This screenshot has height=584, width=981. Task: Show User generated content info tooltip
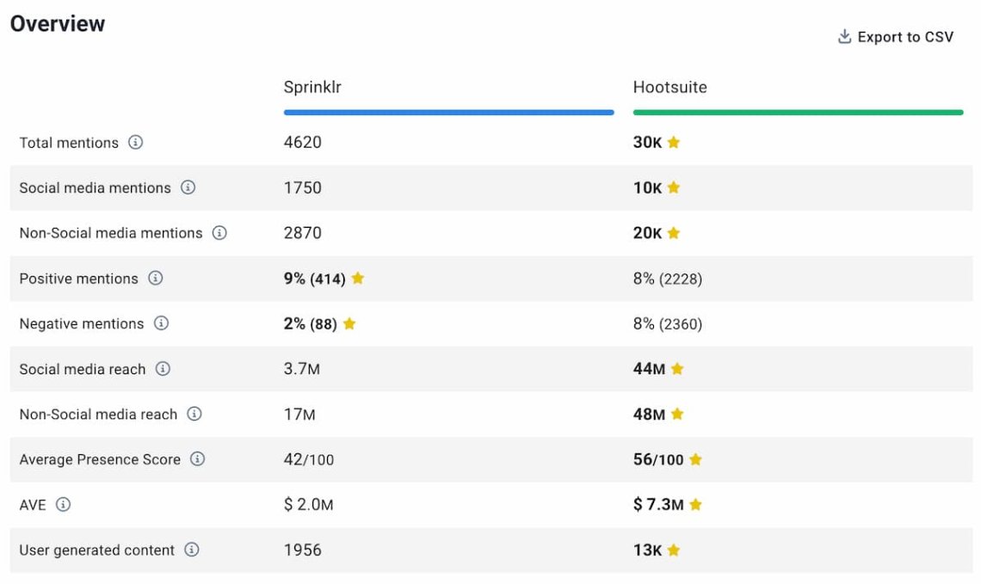click(x=192, y=550)
